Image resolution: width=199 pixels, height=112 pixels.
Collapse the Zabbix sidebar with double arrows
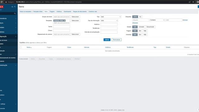tap(12, 7)
